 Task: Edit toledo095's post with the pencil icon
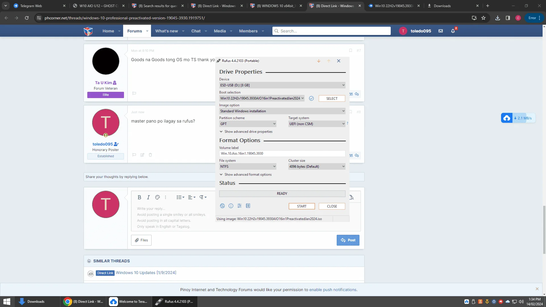(x=142, y=155)
